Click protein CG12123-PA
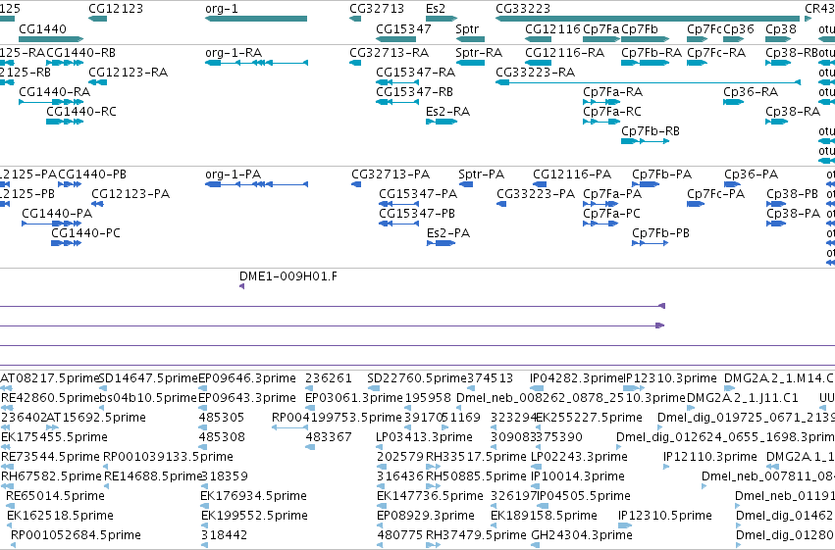Screen dimensions: 835x550 pyautogui.click(x=97, y=204)
